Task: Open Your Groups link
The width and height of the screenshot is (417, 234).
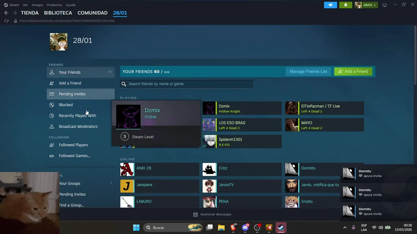Action: [70, 183]
